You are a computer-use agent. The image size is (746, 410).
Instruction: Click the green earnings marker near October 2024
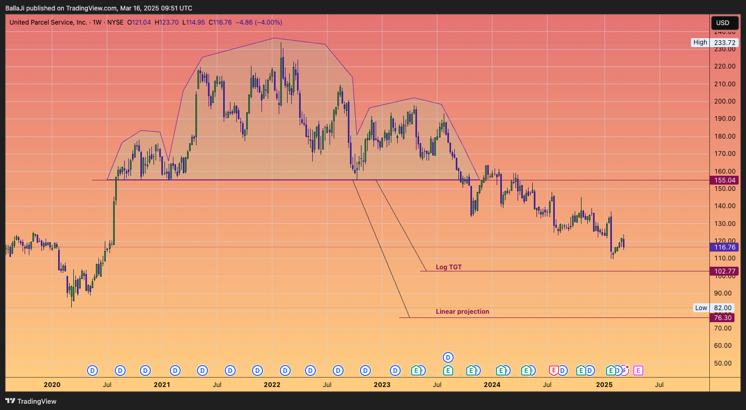click(580, 371)
